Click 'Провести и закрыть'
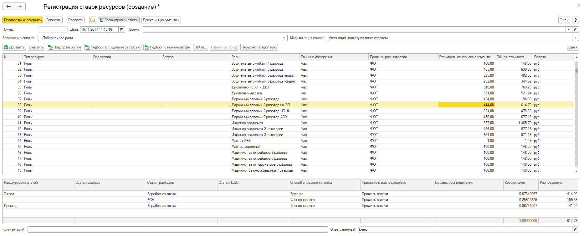584x236 pixels. click(x=23, y=20)
